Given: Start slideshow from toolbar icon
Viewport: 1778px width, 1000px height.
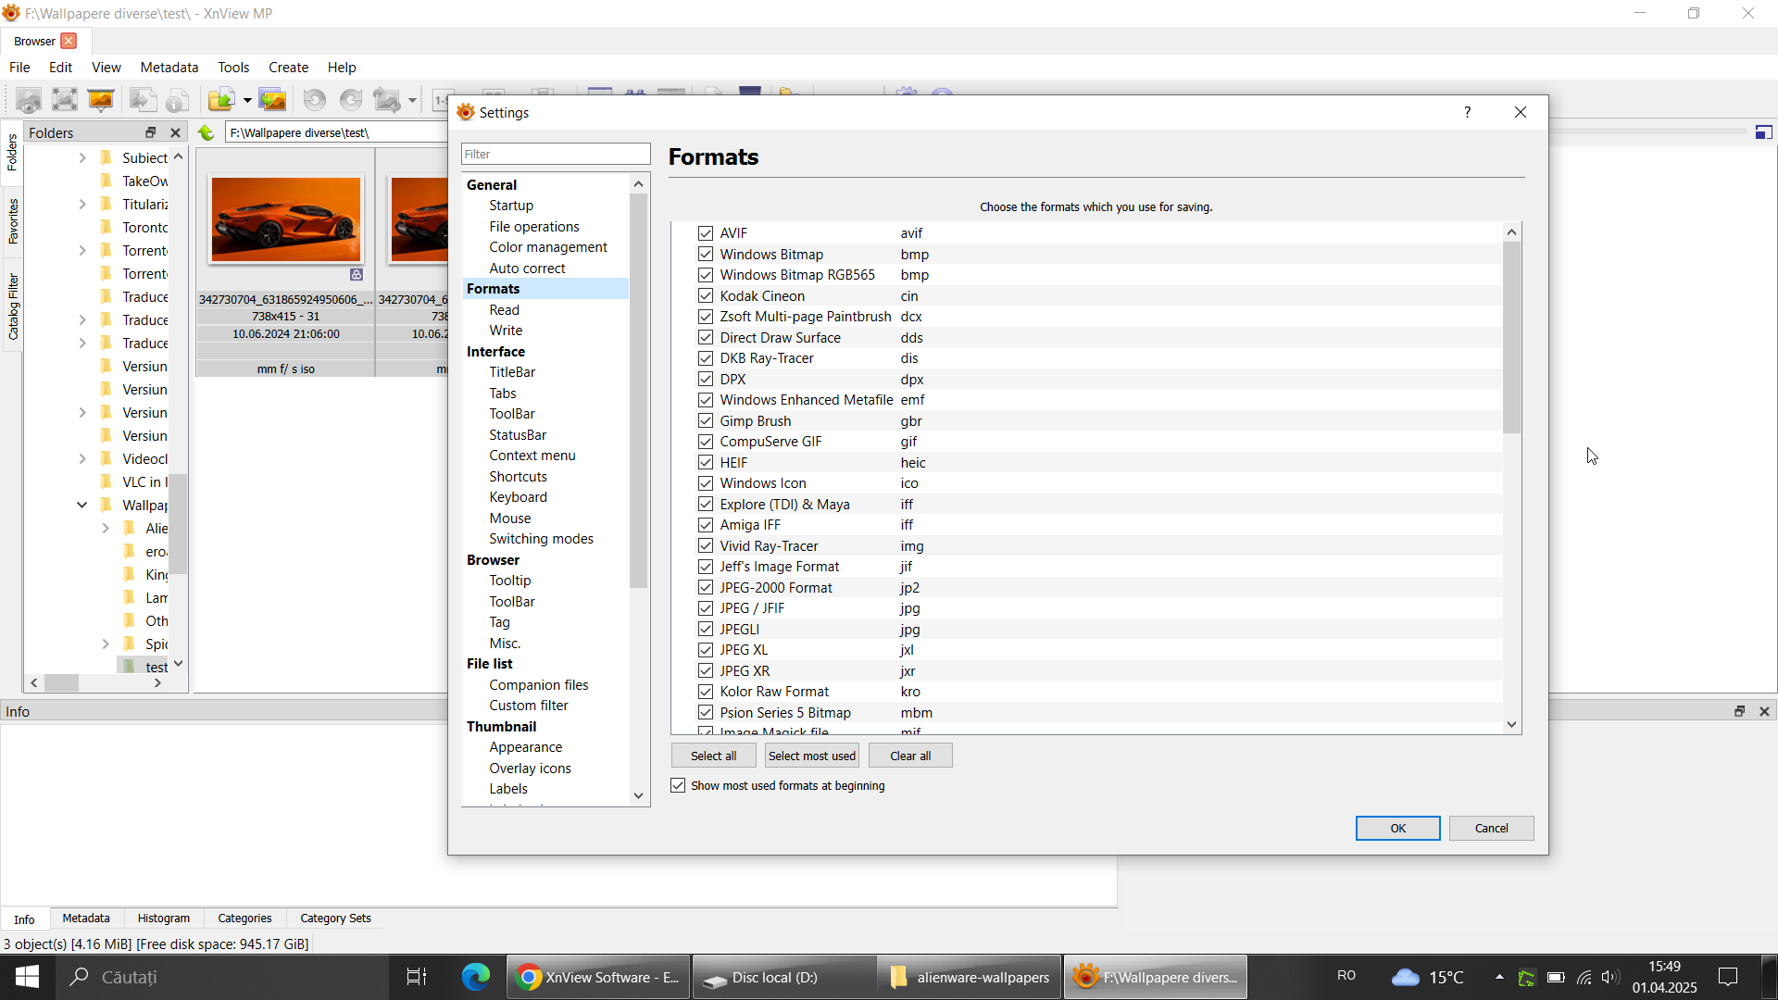Looking at the screenshot, I should pos(101,100).
